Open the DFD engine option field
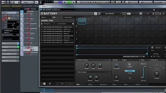 (x=130, y=78)
